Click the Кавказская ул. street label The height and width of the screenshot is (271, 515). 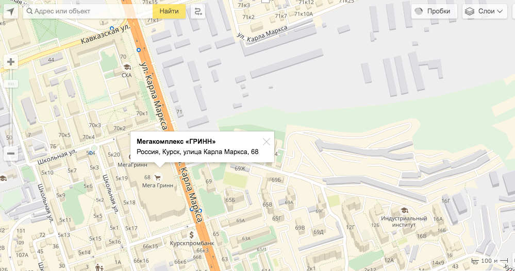(106, 35)
